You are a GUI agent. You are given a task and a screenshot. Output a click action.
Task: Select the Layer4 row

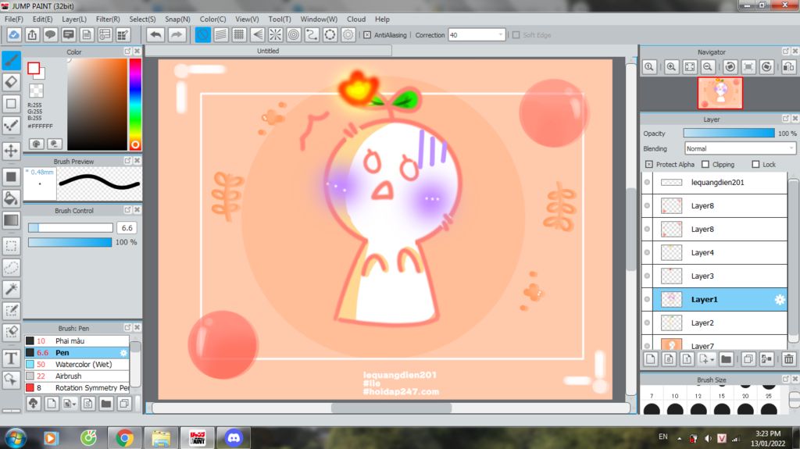coord(720,252)
